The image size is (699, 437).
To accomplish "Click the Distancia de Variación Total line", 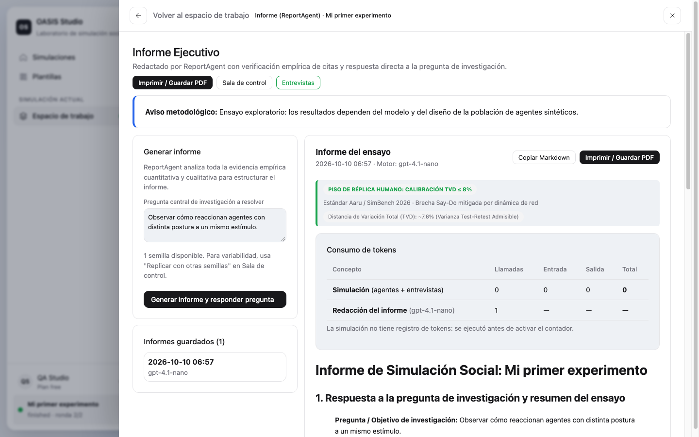I will click(x=423, y=217).
